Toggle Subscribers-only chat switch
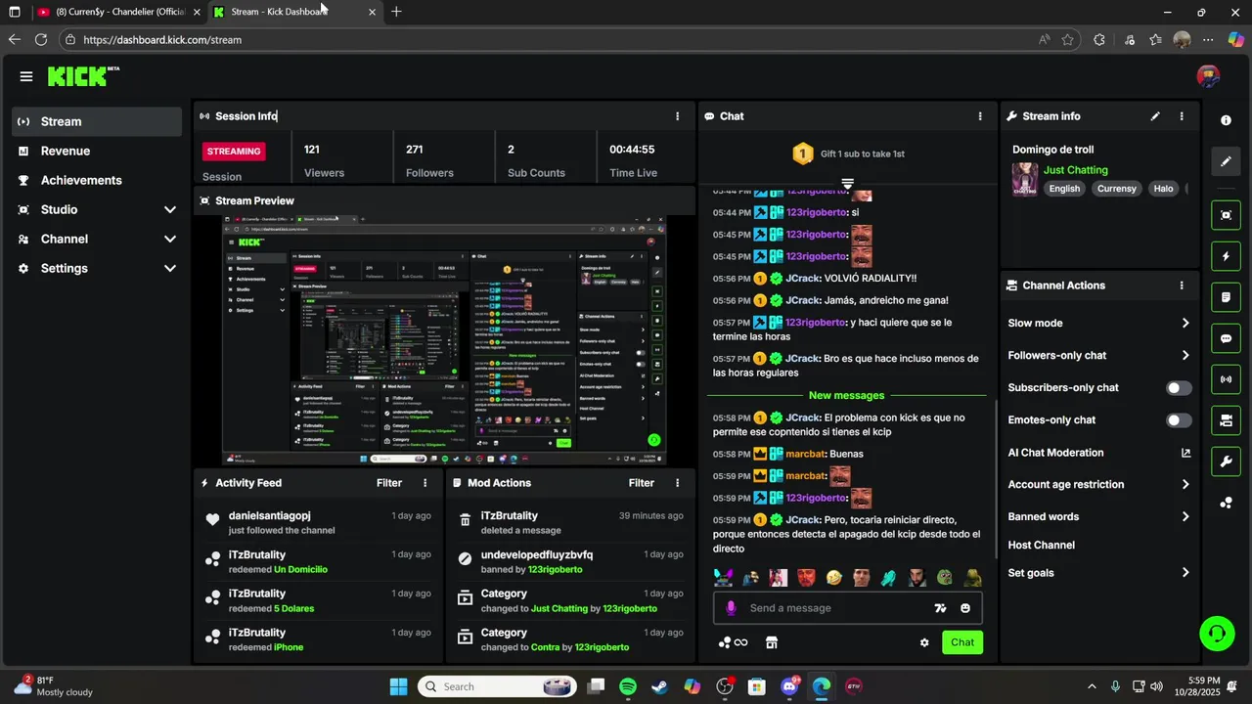 pyautogui.click(x=1179, y=388)
